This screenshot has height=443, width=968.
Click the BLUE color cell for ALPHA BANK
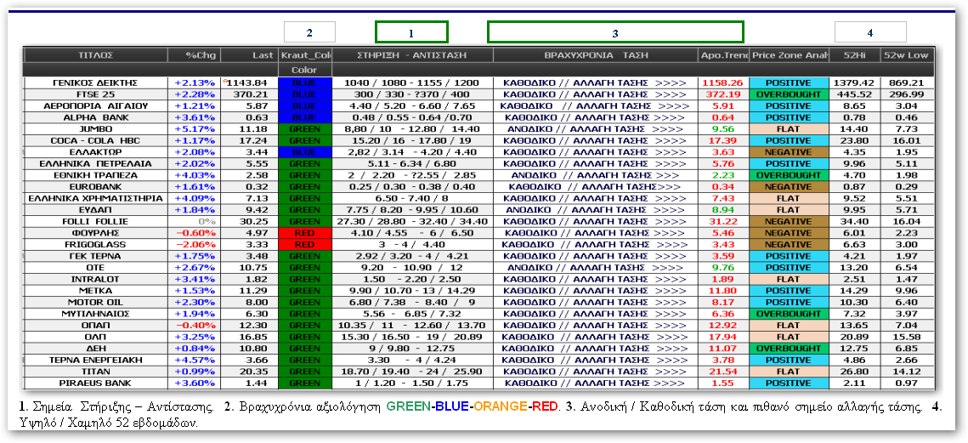click(305, 117)
